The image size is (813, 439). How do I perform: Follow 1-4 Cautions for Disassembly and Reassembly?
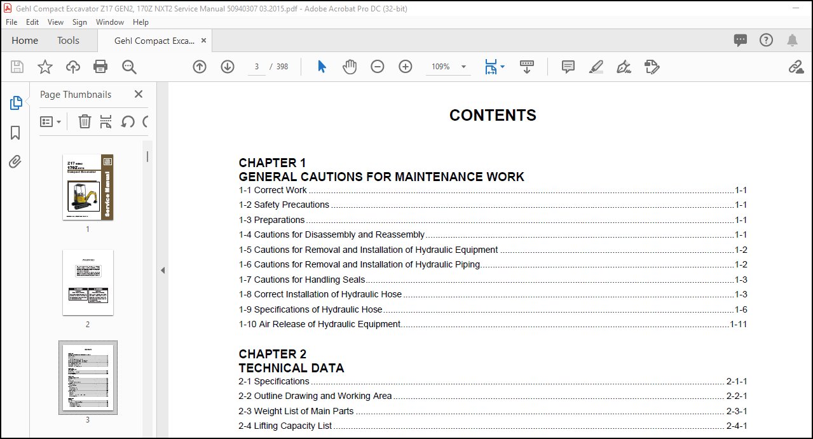tap(493, 234)
